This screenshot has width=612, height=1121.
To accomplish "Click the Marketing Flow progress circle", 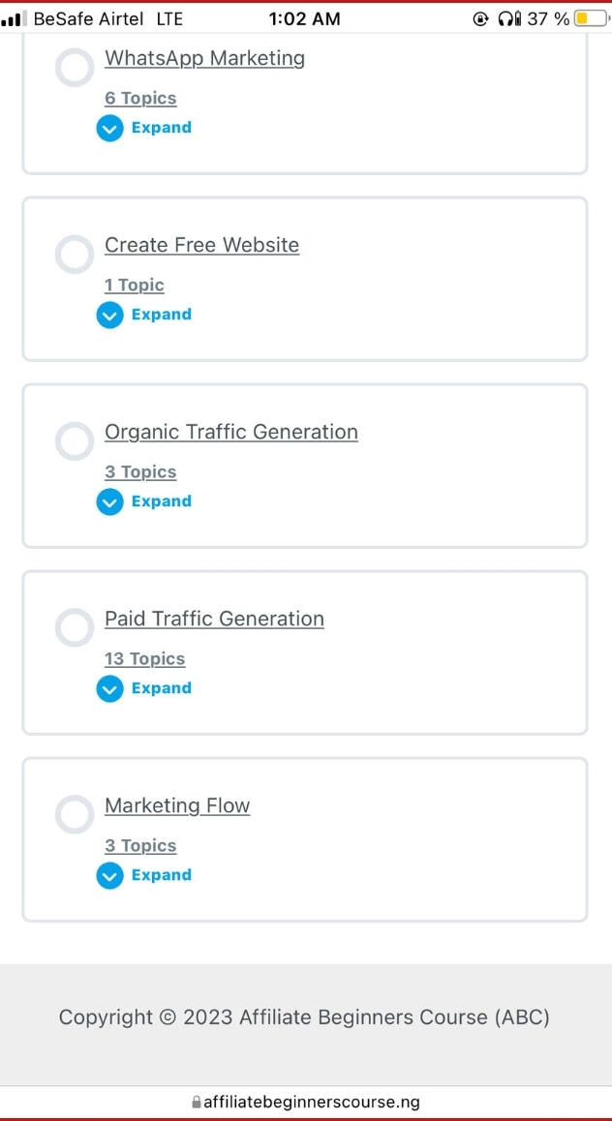I will pyautogui.click(x=75, y=815).
